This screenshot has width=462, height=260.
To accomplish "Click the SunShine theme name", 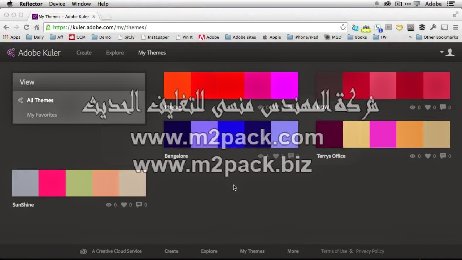I will click(23, 205).
